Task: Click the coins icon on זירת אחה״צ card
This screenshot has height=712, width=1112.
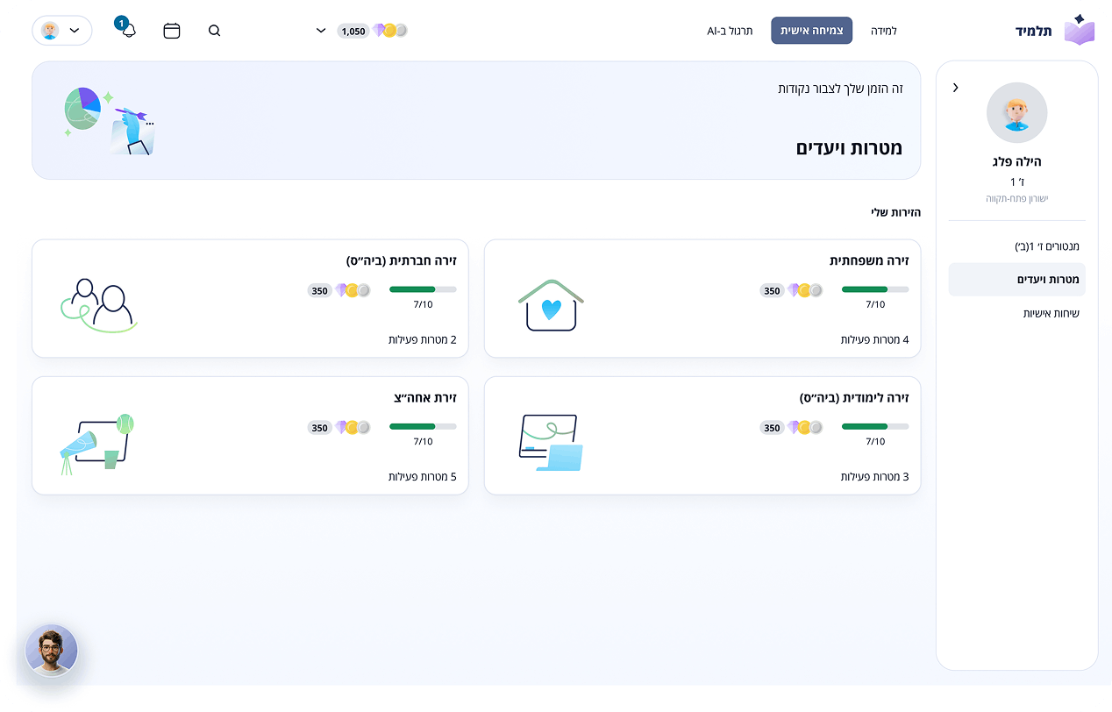Action: pyautogui.click(x=352, y=428)
